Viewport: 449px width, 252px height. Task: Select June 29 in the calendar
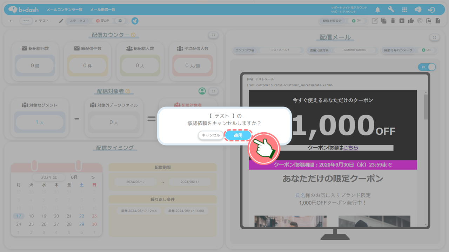point(82,224)
